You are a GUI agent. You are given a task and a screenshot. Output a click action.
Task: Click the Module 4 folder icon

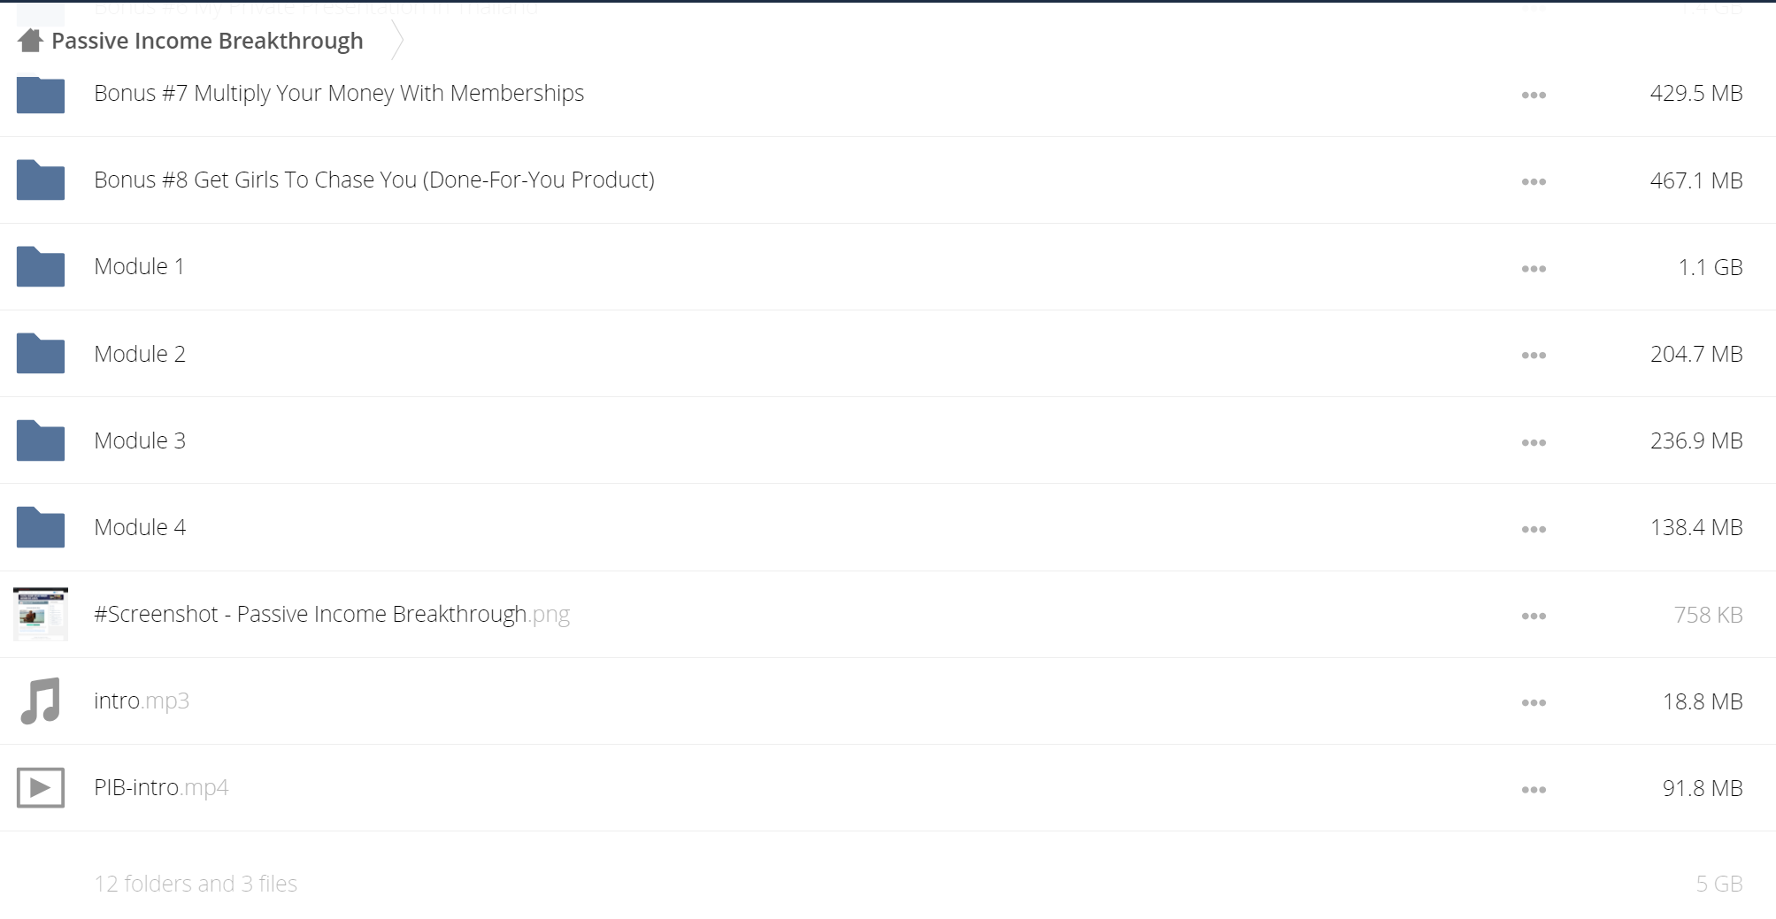pos(41,527)
